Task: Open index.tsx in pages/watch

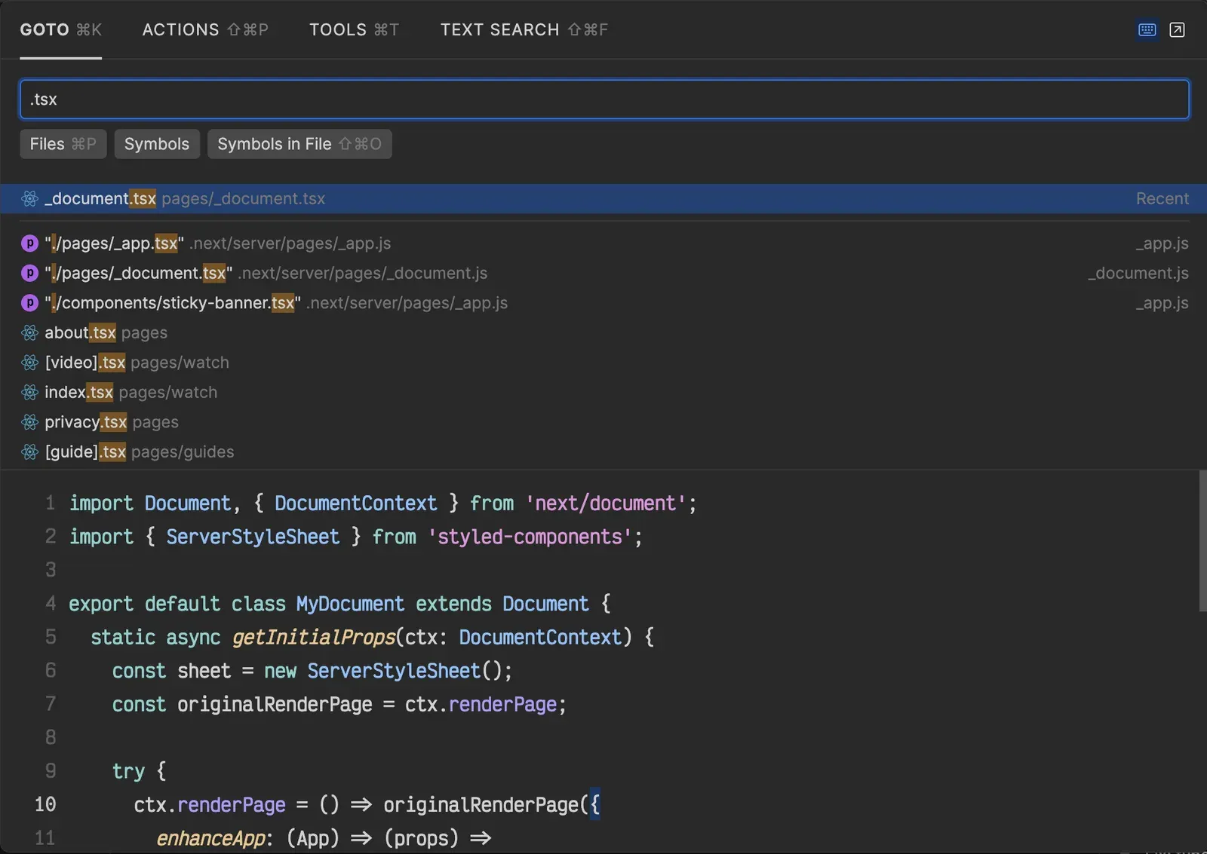Action: pos(603,392)
